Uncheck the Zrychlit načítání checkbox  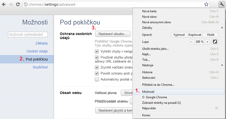pyautogui.click(x=97, y=67)
